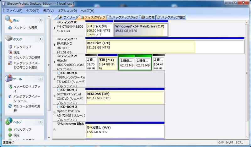This screenshot has height=147, width=251.
Task: Collapse the ヘルプ sidebar panel
Action: [40, 122]
